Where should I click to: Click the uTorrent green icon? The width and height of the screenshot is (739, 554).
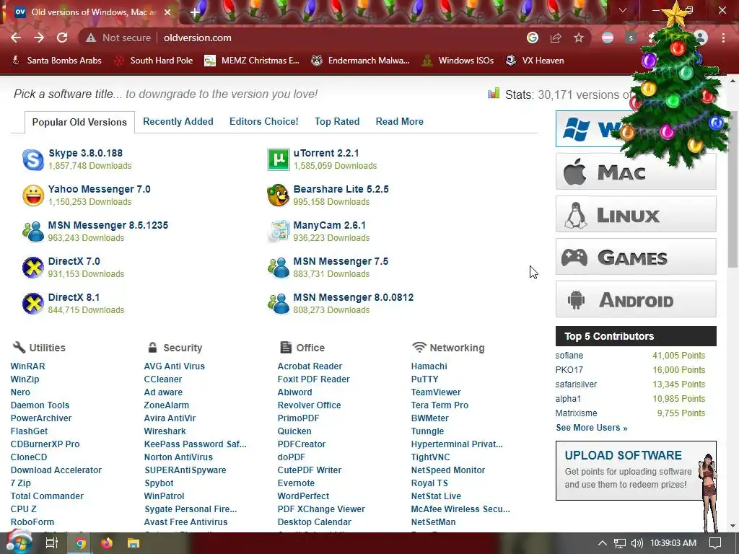[x=278, y=159]
